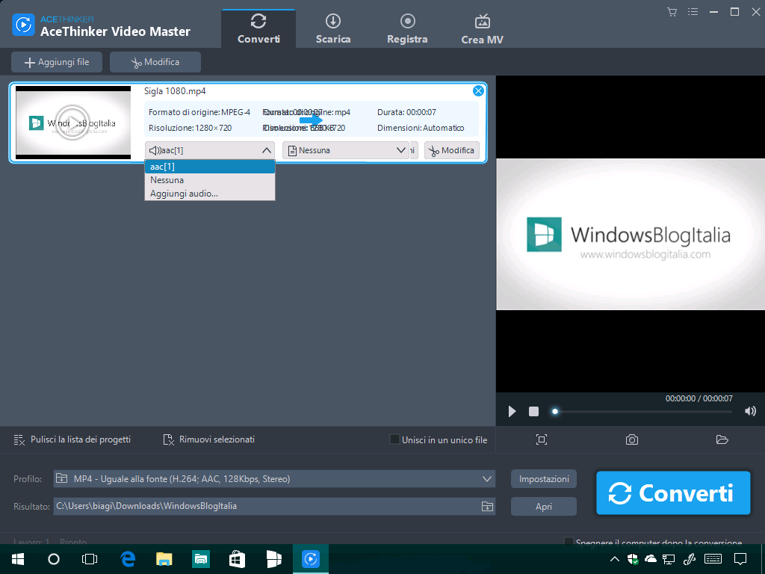Viewport: 765px width, 574px height.
Task: Remove Sigla 1080.mp4 with blue X
Action: tap(478, 90)
